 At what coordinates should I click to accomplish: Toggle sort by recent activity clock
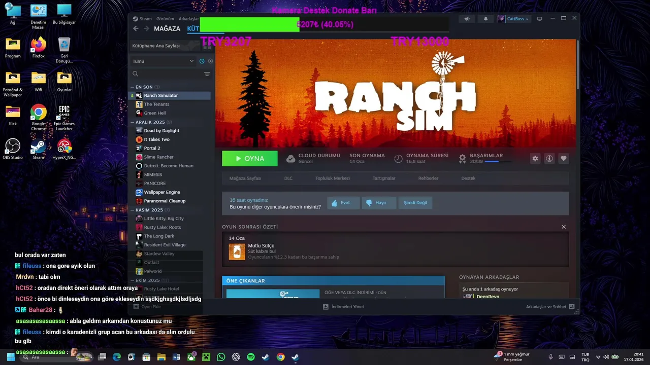[x=202, y=61]
